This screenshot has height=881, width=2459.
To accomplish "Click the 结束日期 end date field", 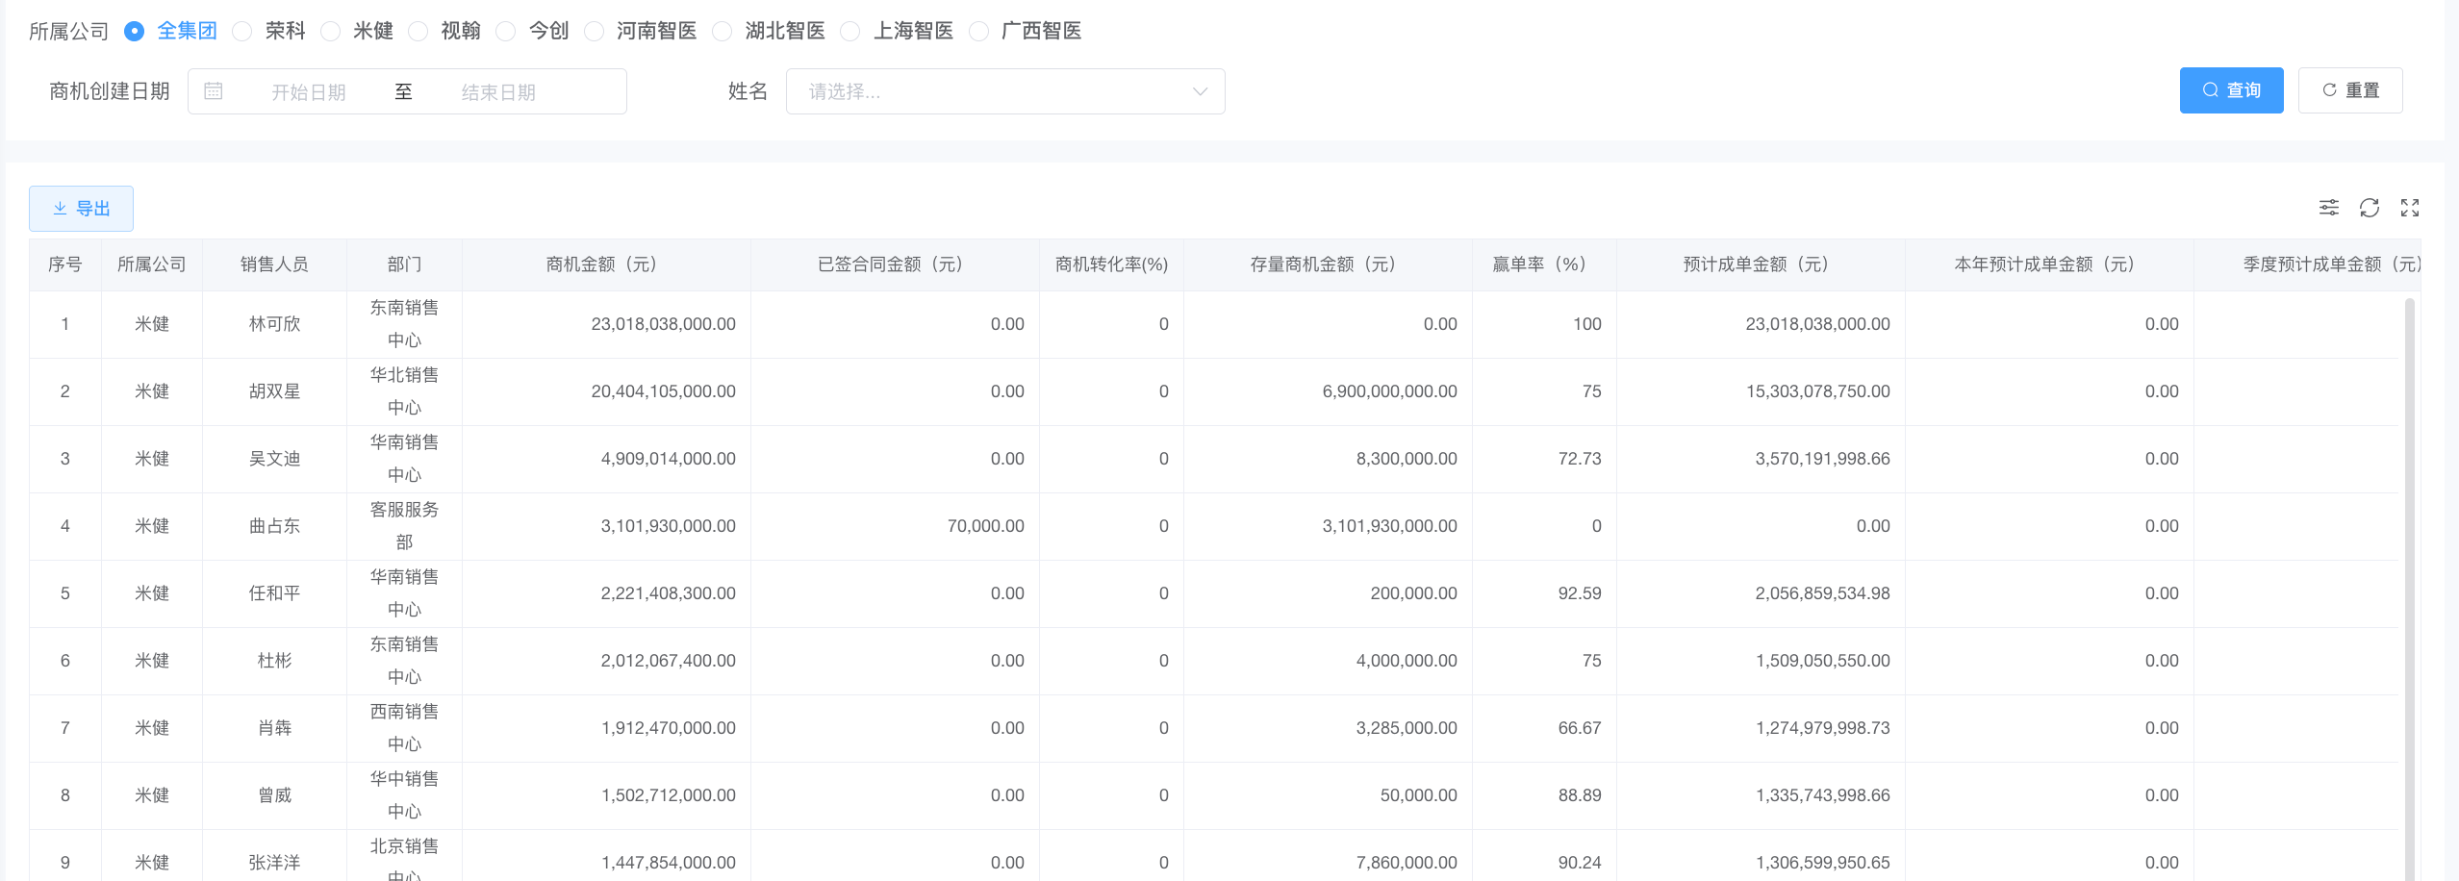I will click(498, 92).
